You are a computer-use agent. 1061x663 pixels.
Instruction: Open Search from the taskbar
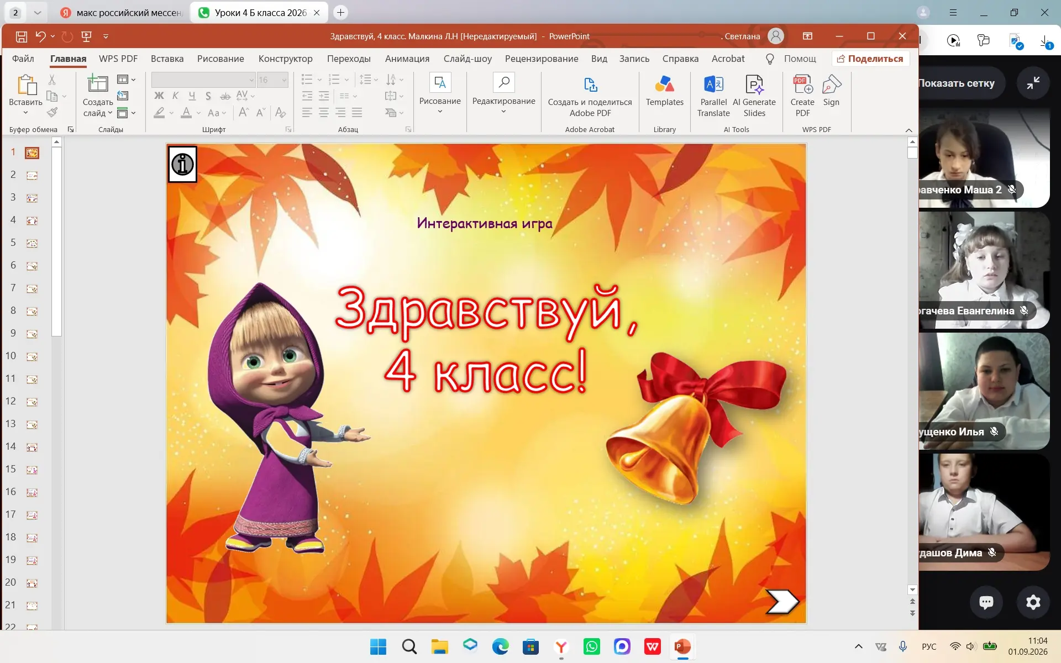tap(409, 646)
